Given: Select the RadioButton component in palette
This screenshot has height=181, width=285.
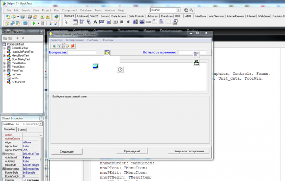Looking at the screenshot, I should click(x=128, y=22).
